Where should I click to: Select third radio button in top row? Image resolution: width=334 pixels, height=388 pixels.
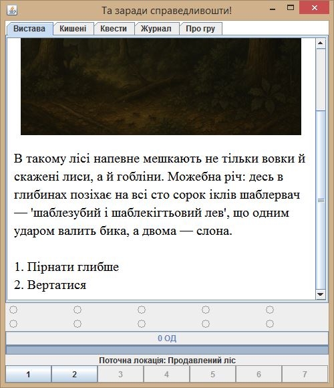(x=142, y=310)
